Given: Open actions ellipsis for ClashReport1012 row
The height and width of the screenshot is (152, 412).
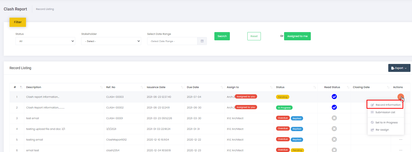Looking at the screenshot, I should [401, 140].
